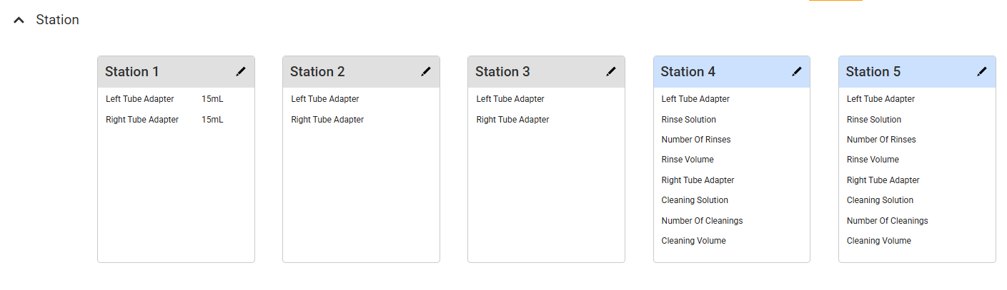Click Station 1 Right Tube Adapter label
1007x290 pixels.
[x=142, y=120]
